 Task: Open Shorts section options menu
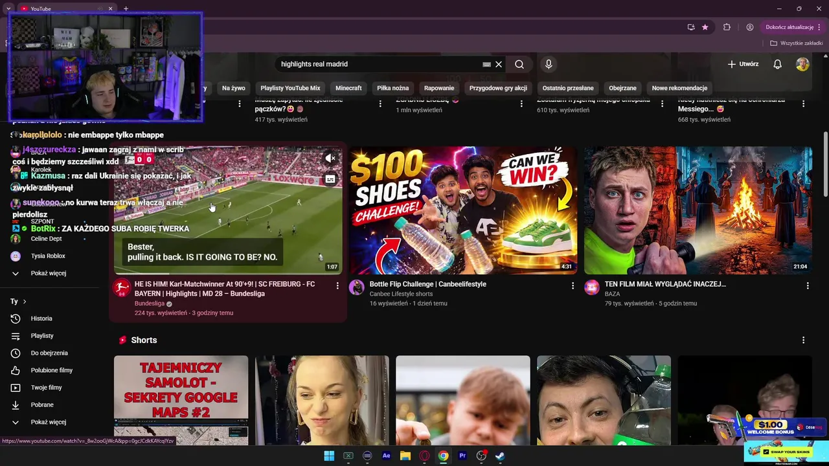click(x=804, y=340)
